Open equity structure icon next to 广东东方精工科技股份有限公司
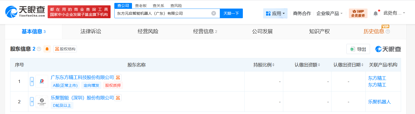415x114 pixels. click(118, 78)
